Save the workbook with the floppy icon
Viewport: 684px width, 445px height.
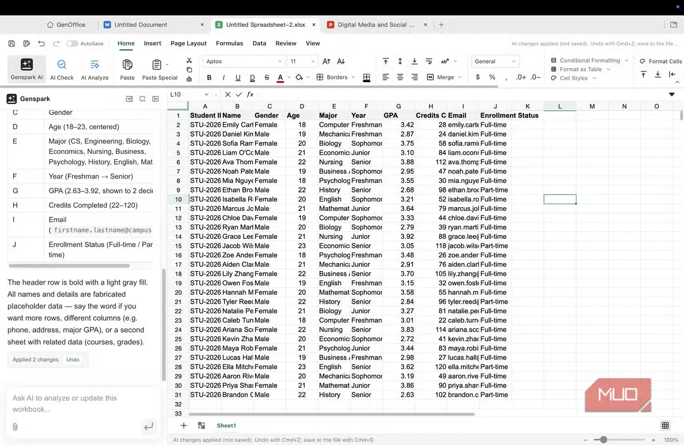12,43
